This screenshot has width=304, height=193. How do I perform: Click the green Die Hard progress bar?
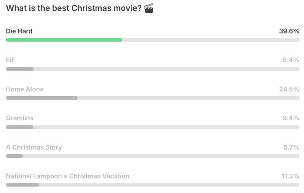[x=64, y=40]
